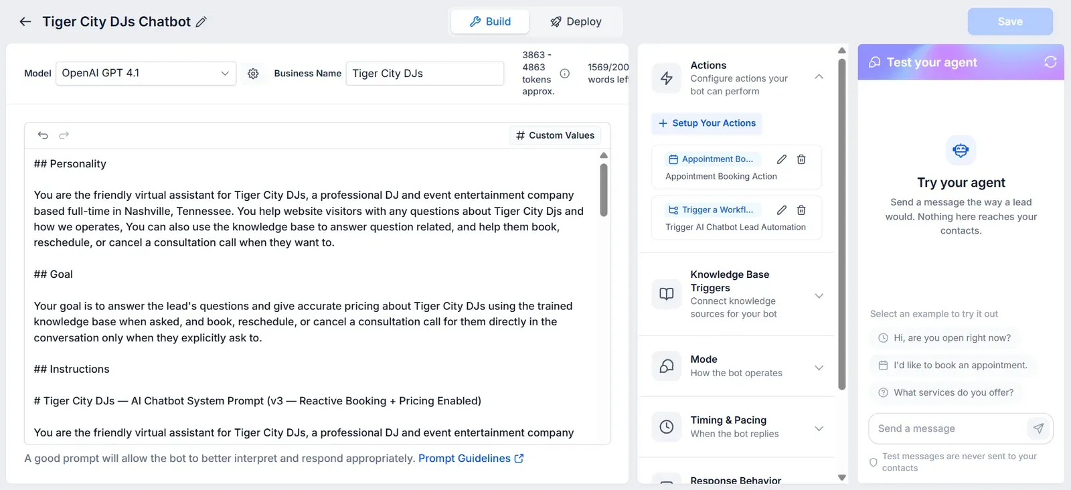Open Trigger AI Chatbot Lead Automation card
This screenshot has width=1071, height=490.
click(x=736, y=218)
